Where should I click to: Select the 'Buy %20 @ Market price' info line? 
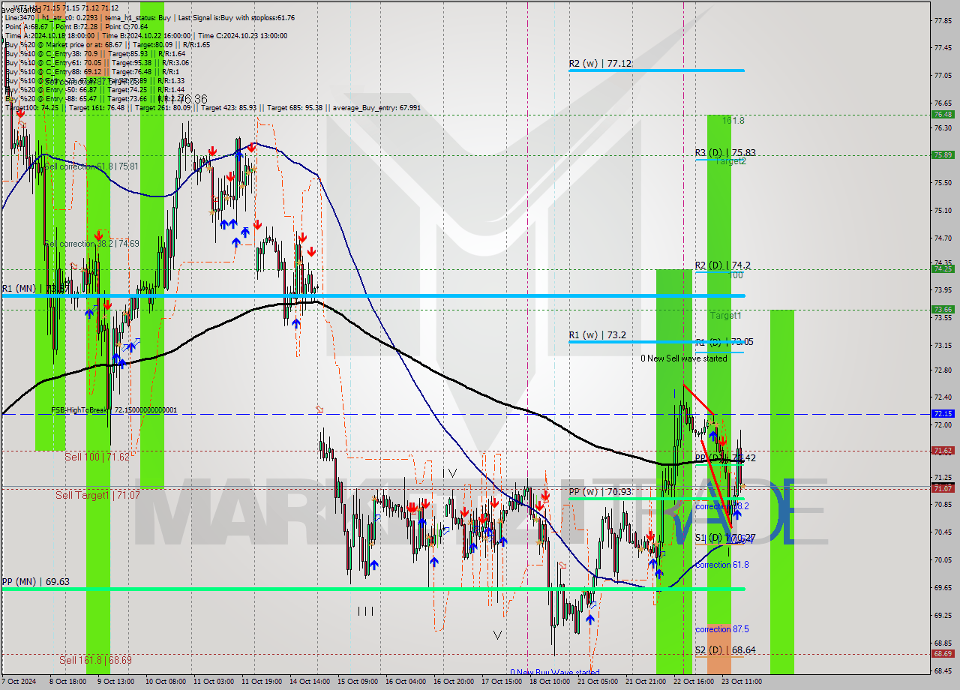pyautogui.click(x=107, y=44)
